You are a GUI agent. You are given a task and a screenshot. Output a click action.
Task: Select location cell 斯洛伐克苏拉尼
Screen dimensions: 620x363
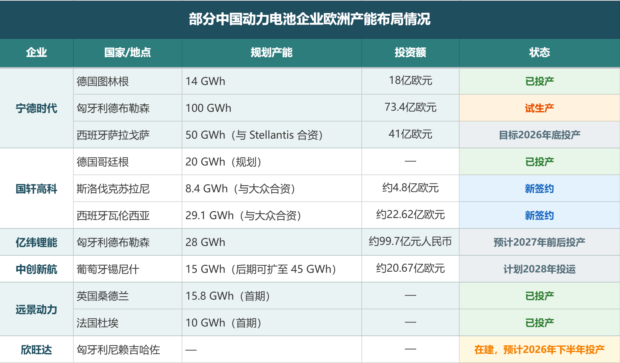click(128, 189)
